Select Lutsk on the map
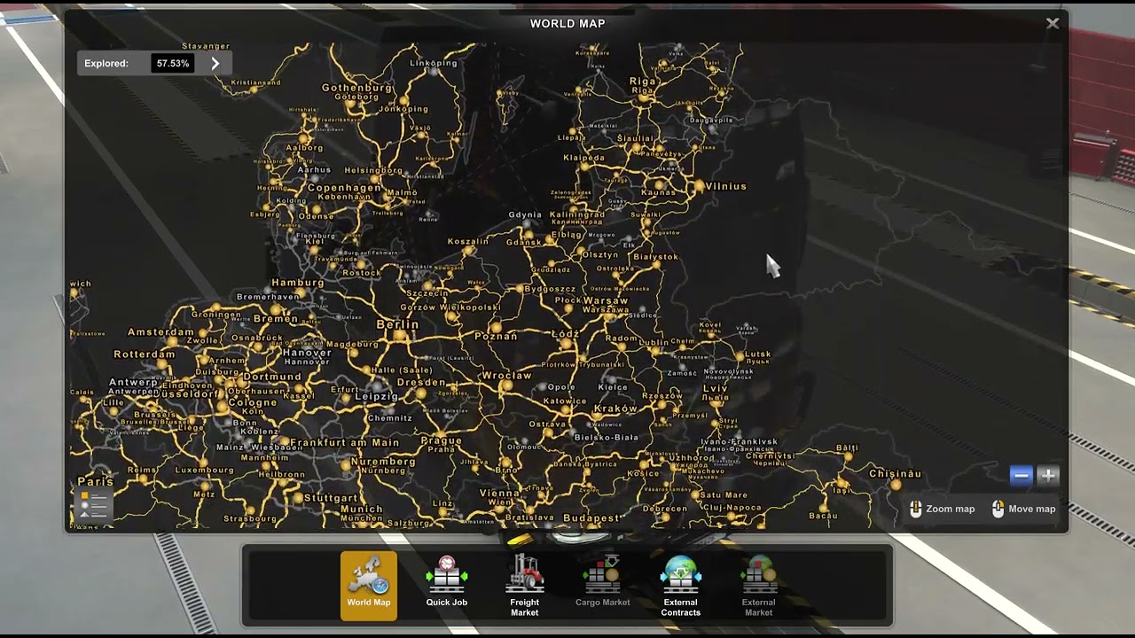The width and height of the screenshot is (1135, 638). click(x=757, y=354)
